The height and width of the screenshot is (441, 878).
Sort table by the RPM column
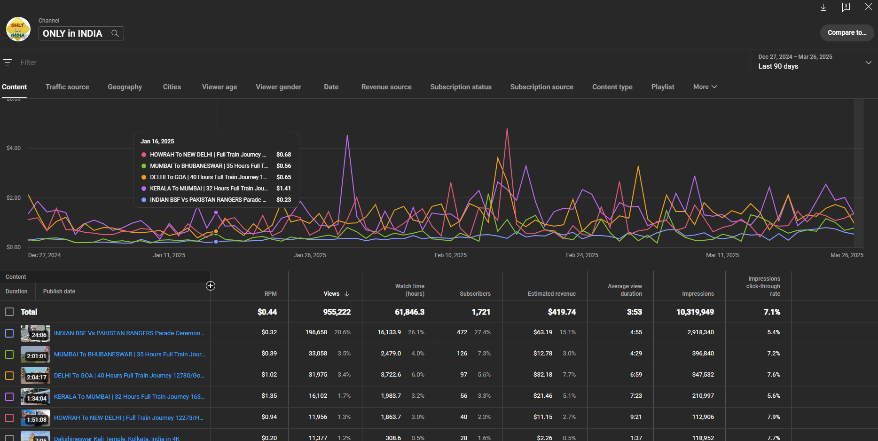pyautogui.click(x=270, y=294)
